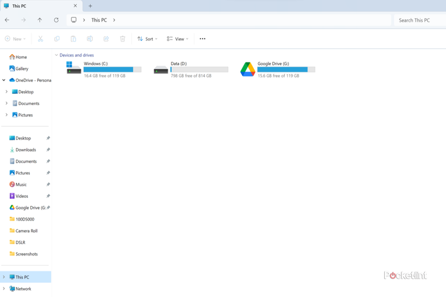Screen dimensions: 446x297
Task: Select OneDrive - Personal in sidebar
Action: click(30, 80)
